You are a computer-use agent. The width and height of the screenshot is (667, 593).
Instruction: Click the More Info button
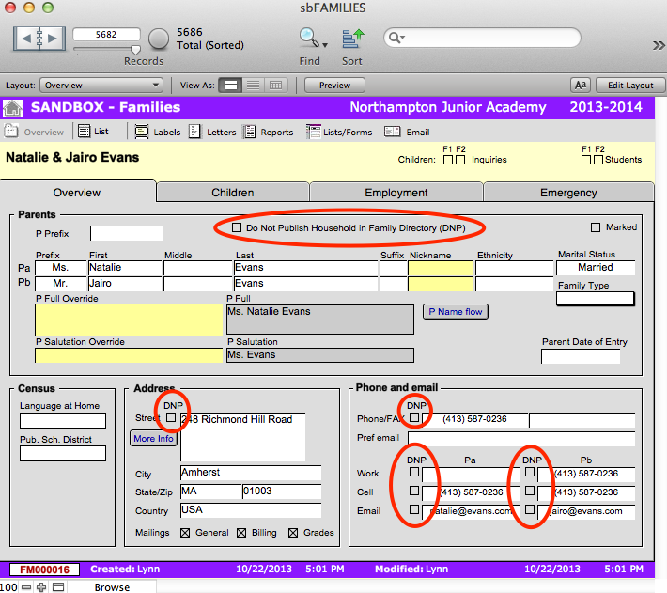pyautogui.click(x=152, y=439)
